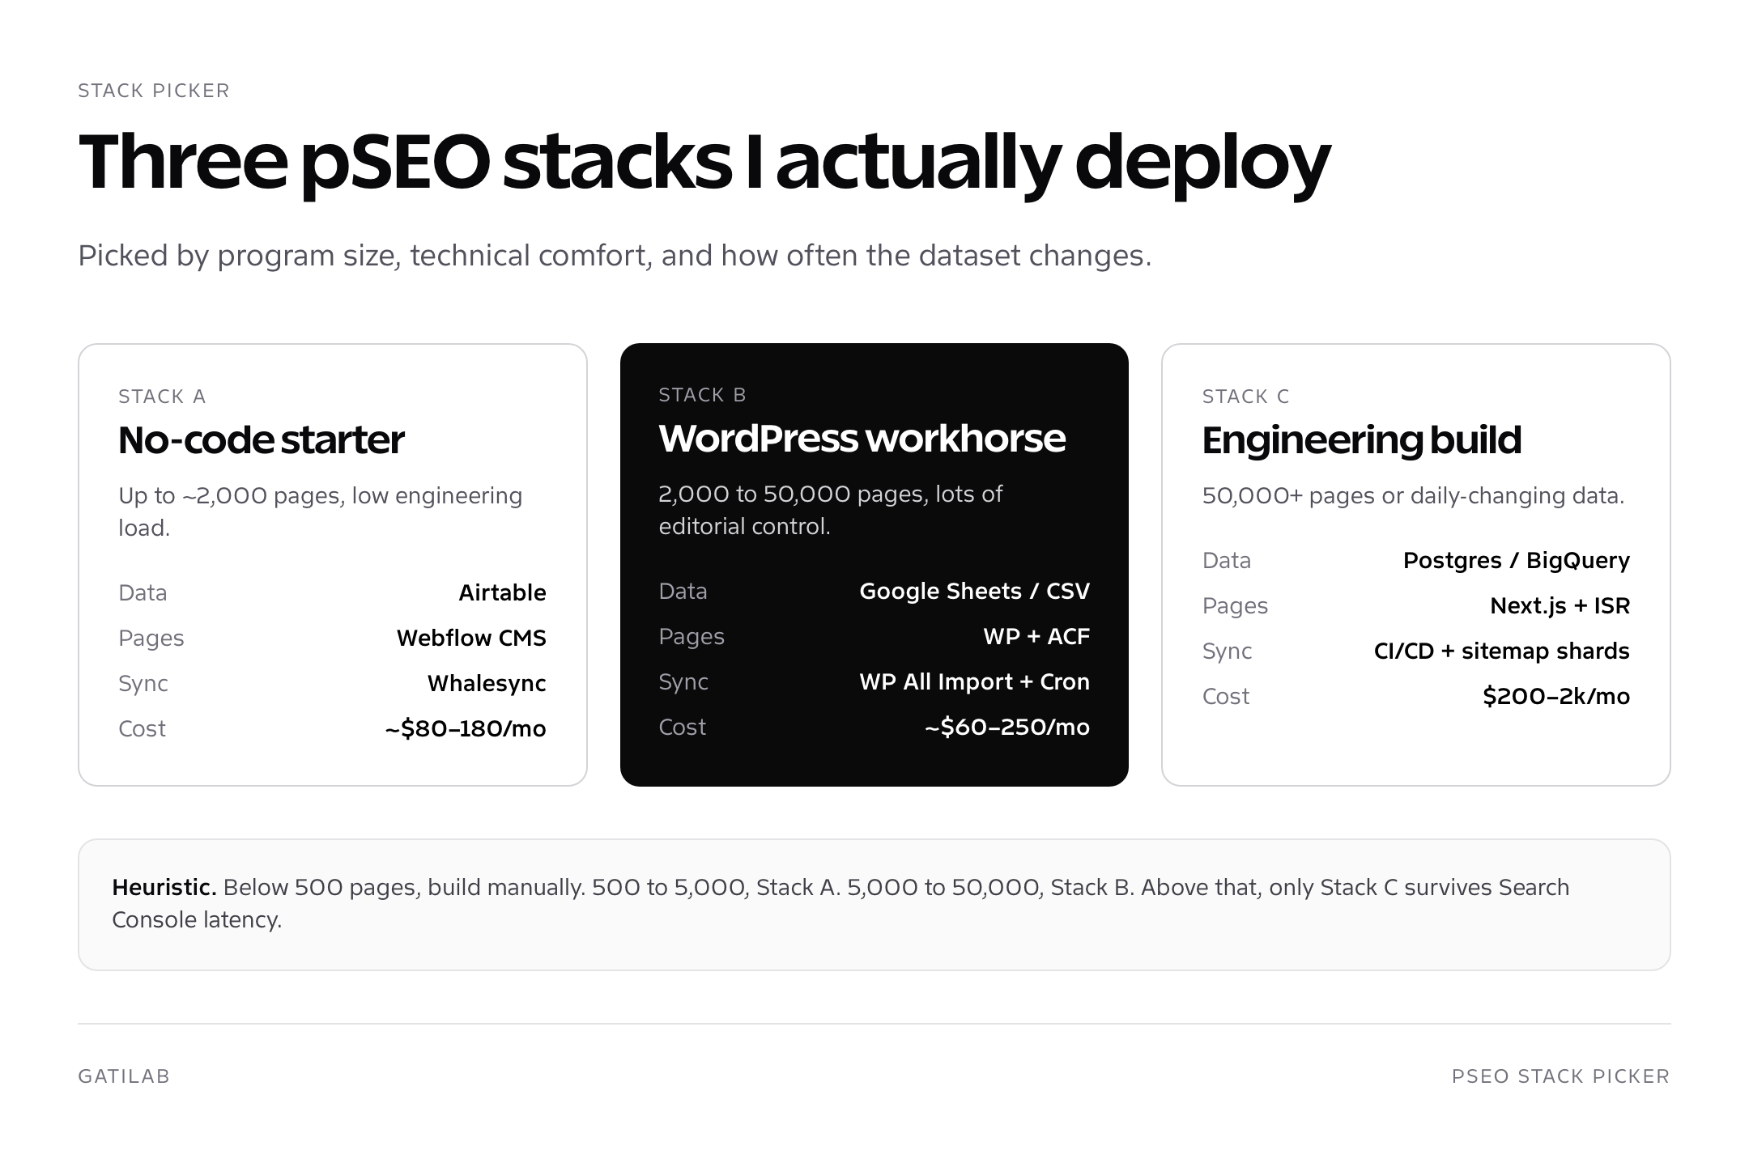Click the 'GATILAB' footer text
Viewport: 1749px width, 1167px height.
click(x=124, y=1076)
